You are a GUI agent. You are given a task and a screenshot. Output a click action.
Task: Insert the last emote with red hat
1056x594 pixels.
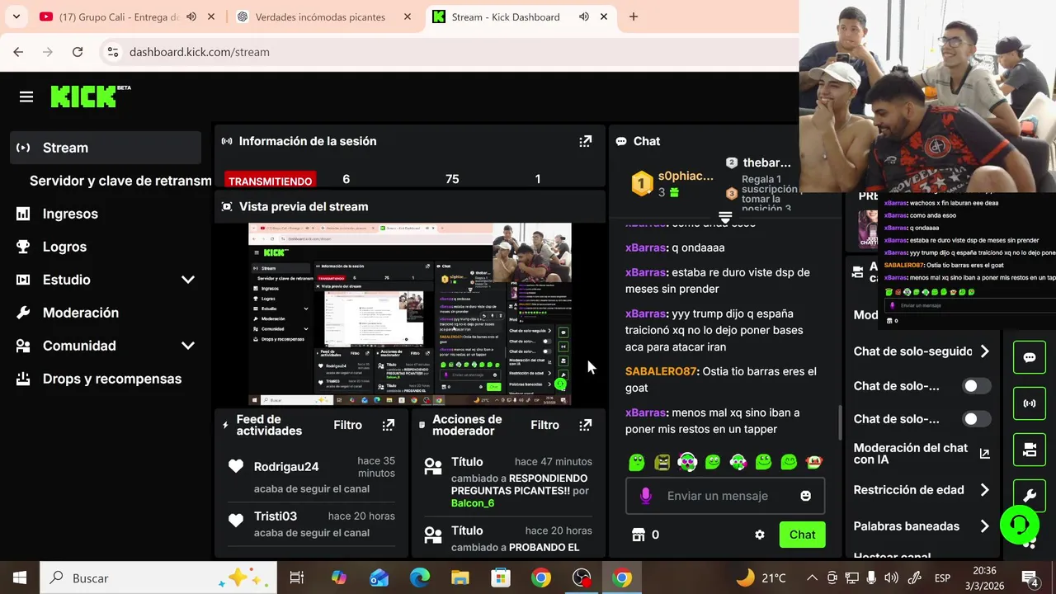pos(814,462)
